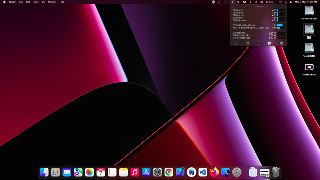Open Control Center from menu bar
The height and width of the screenshot is (180, 320).
click(291, 2)
